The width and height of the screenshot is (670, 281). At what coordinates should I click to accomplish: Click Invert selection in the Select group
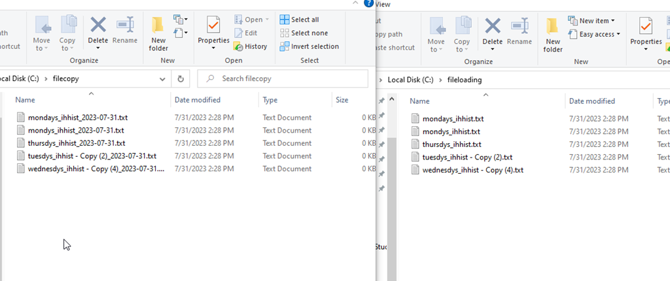click(309, 46)
